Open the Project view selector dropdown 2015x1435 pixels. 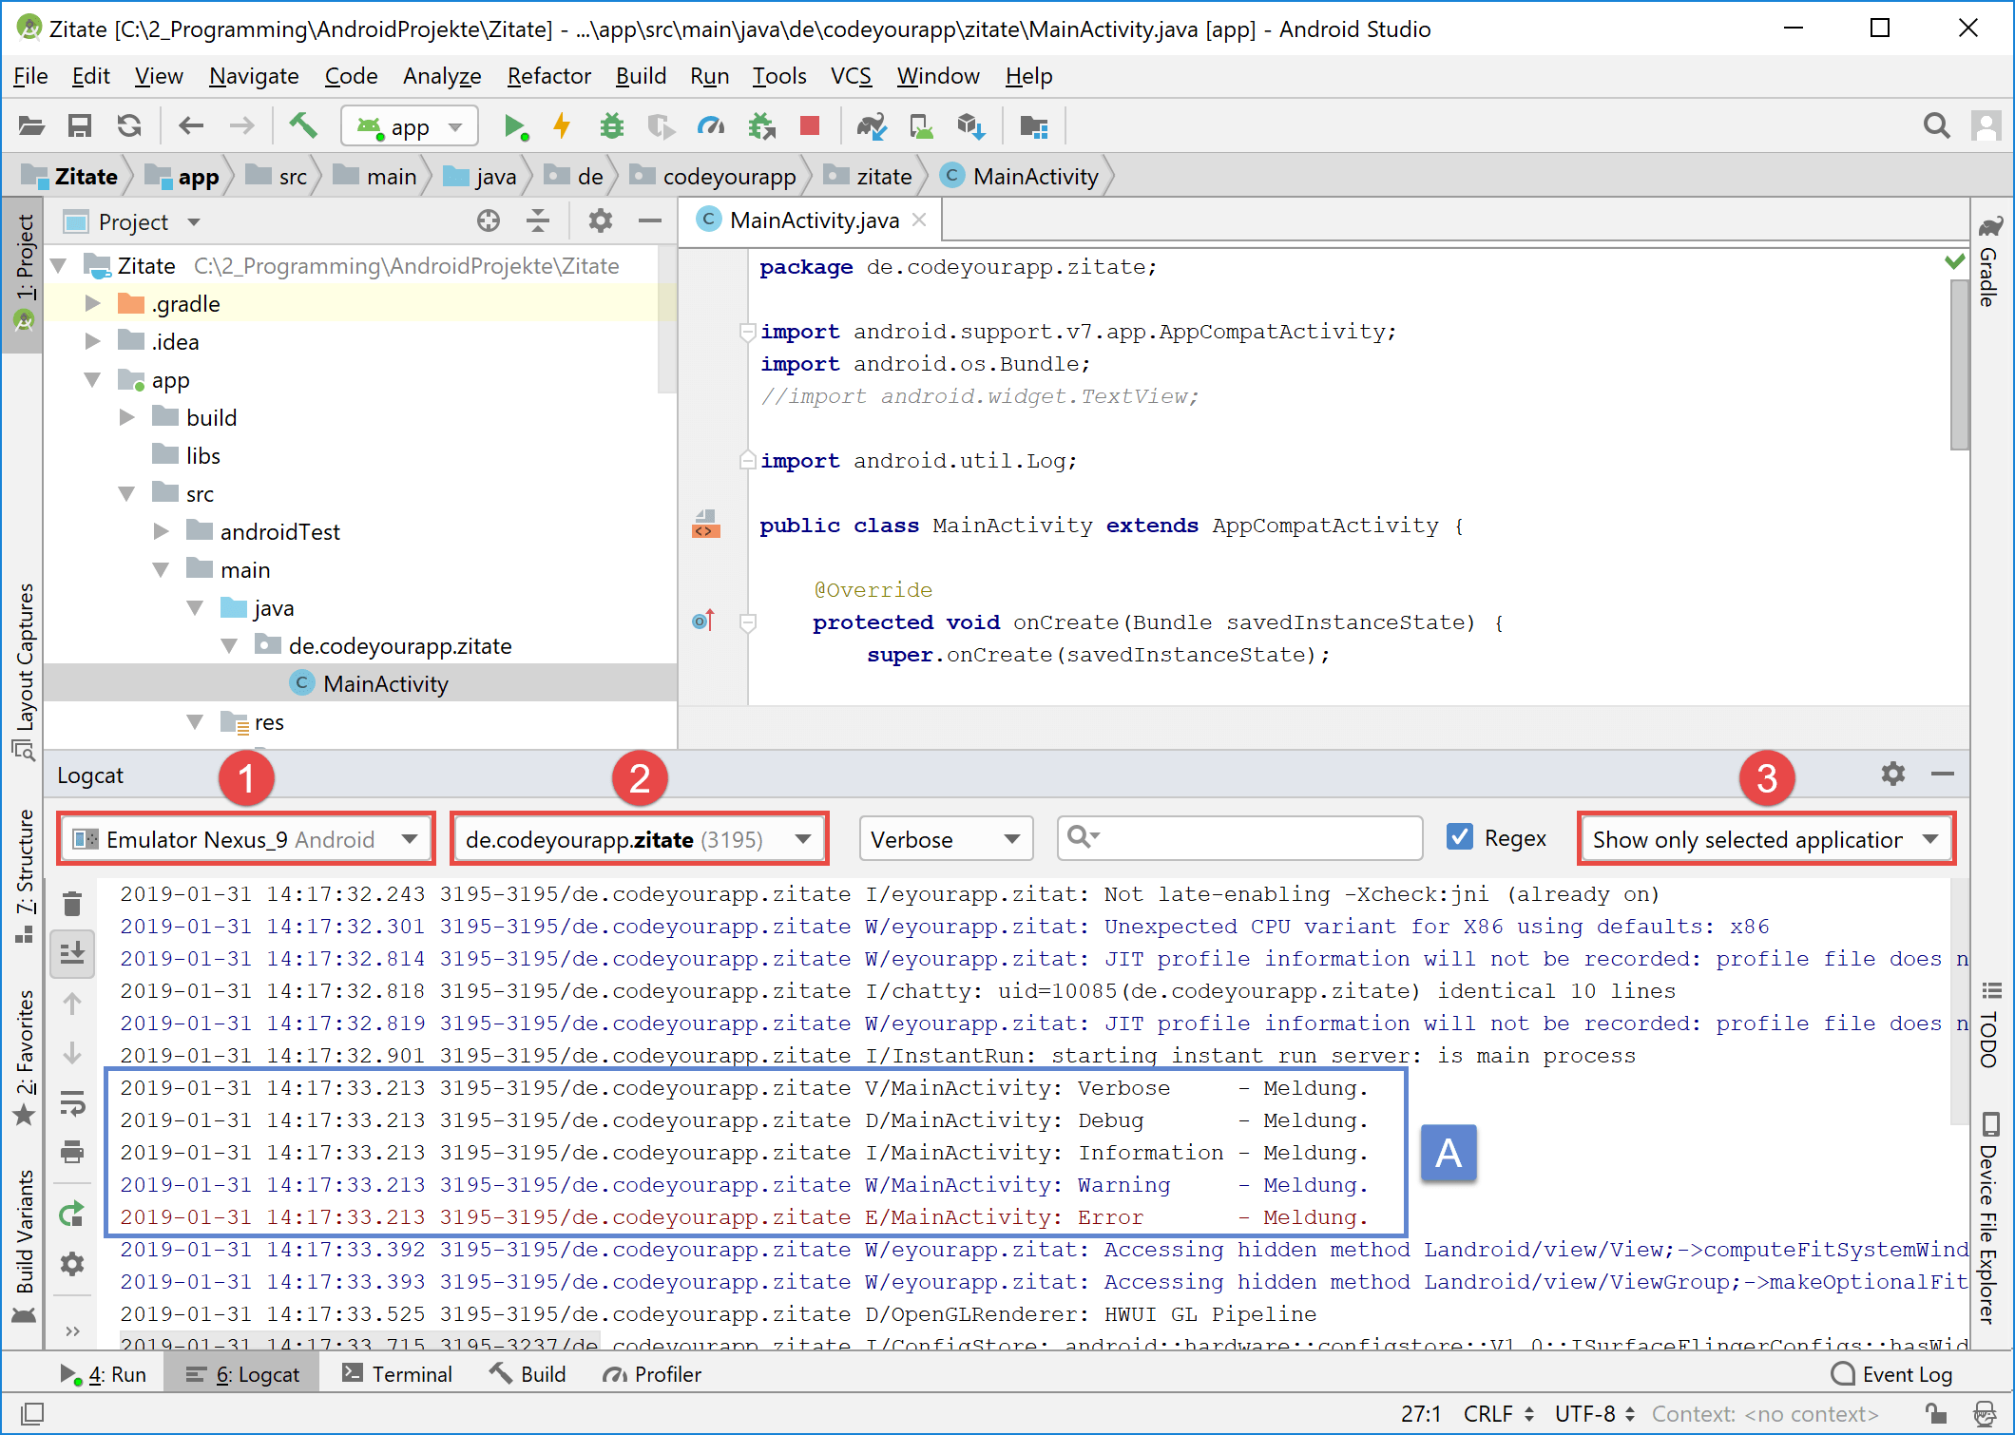[133, 221]
